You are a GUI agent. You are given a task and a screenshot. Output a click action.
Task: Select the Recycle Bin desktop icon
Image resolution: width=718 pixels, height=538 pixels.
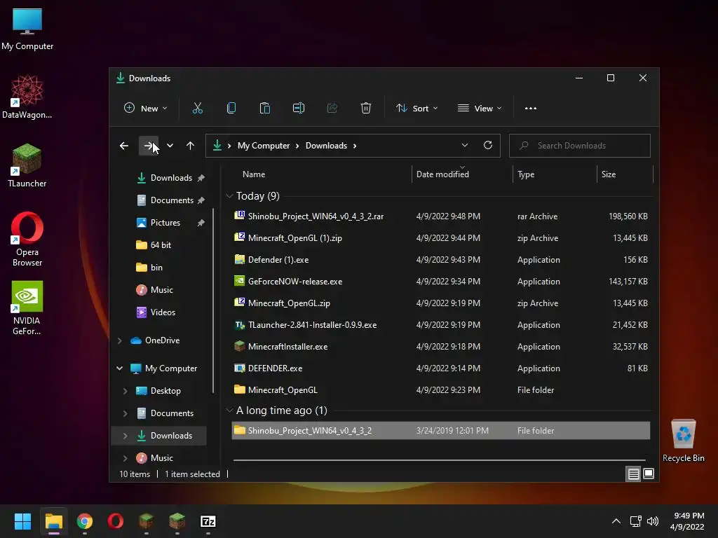click(x=683, y=441)
